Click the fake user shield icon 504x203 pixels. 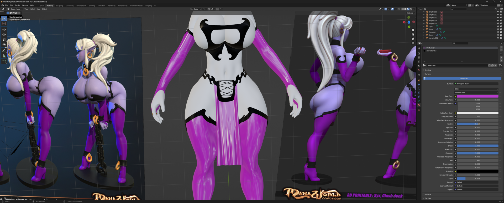coord(489,65)
